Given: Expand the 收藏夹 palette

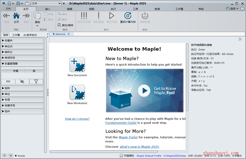Looking at the screenshot, I should [22, 40].
